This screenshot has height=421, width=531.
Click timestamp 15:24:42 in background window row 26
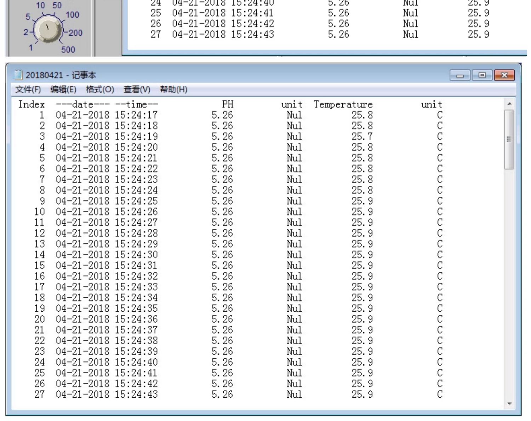tap(252, 24)
